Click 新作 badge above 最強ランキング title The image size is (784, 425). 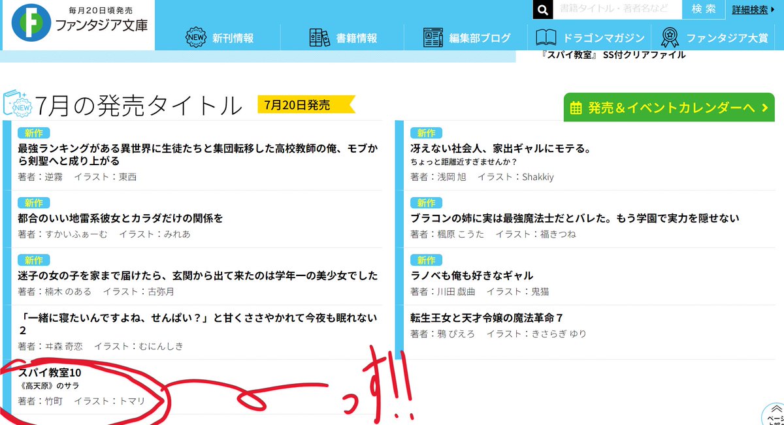(x=33, y=133)
